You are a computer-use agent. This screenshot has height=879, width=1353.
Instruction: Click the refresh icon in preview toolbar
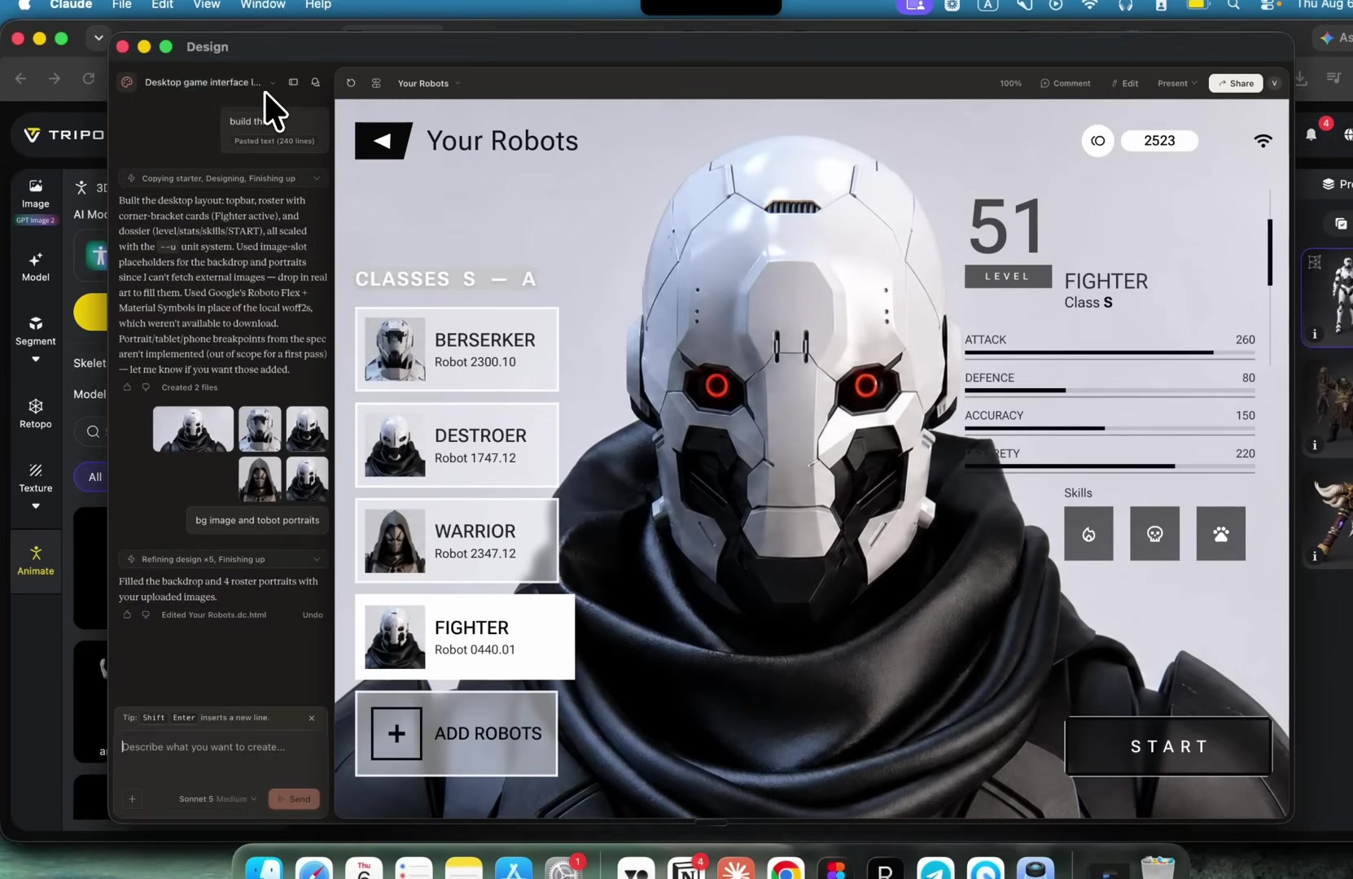(x=351, y=83)
